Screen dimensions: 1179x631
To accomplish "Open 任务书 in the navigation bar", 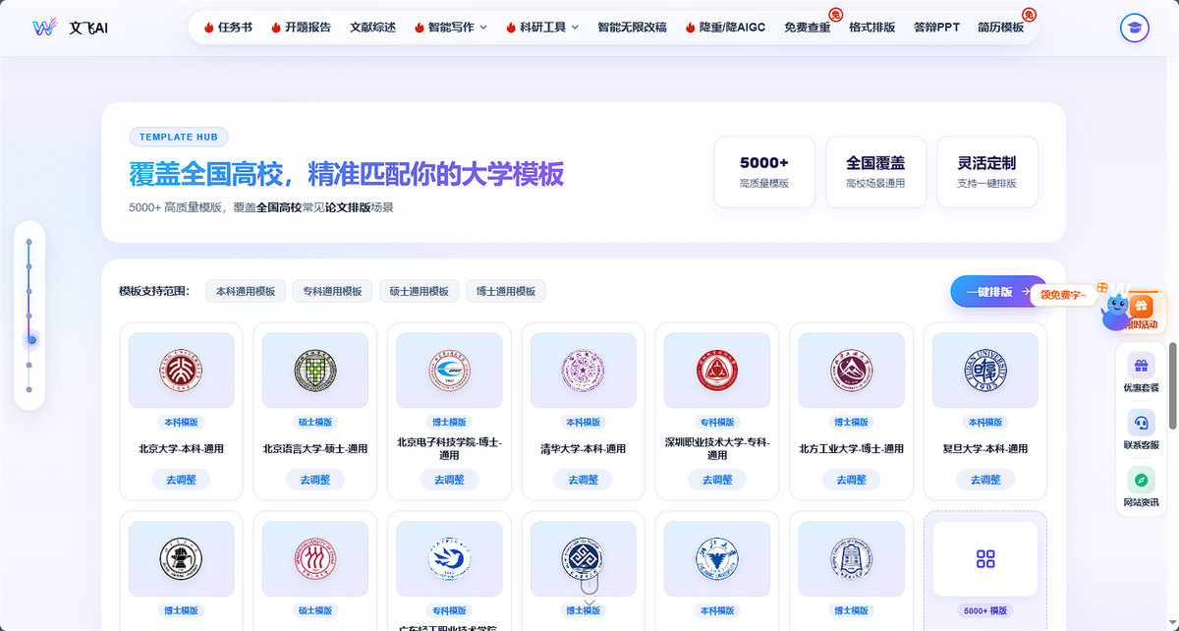I will (228, 28).
